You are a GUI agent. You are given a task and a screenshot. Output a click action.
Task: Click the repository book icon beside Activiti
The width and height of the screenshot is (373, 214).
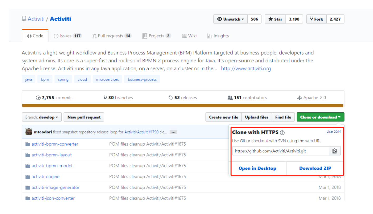point(24,19)
